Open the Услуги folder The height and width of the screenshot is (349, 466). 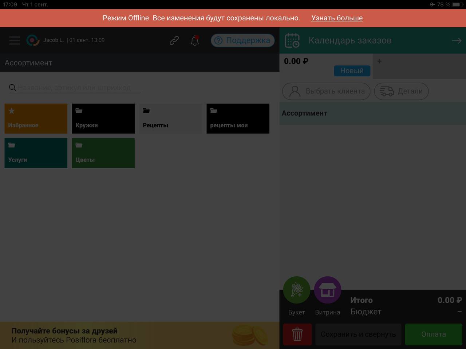(x=36, y=153)
